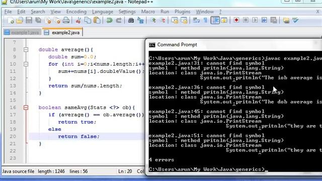
Task: Open the Settings menu
Action: [127, 12]
